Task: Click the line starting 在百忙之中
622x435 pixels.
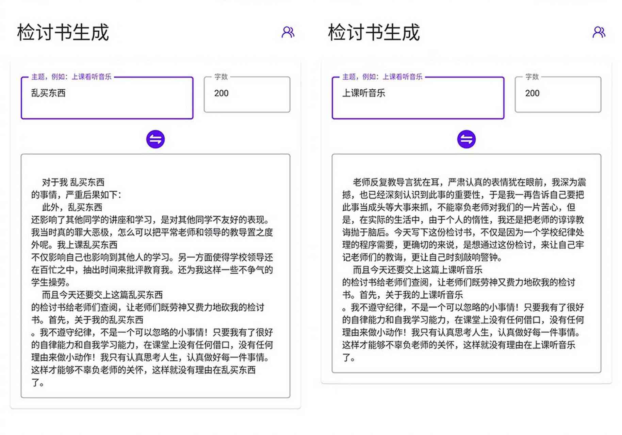Action: pyautogui.click(x=152, y=270)
